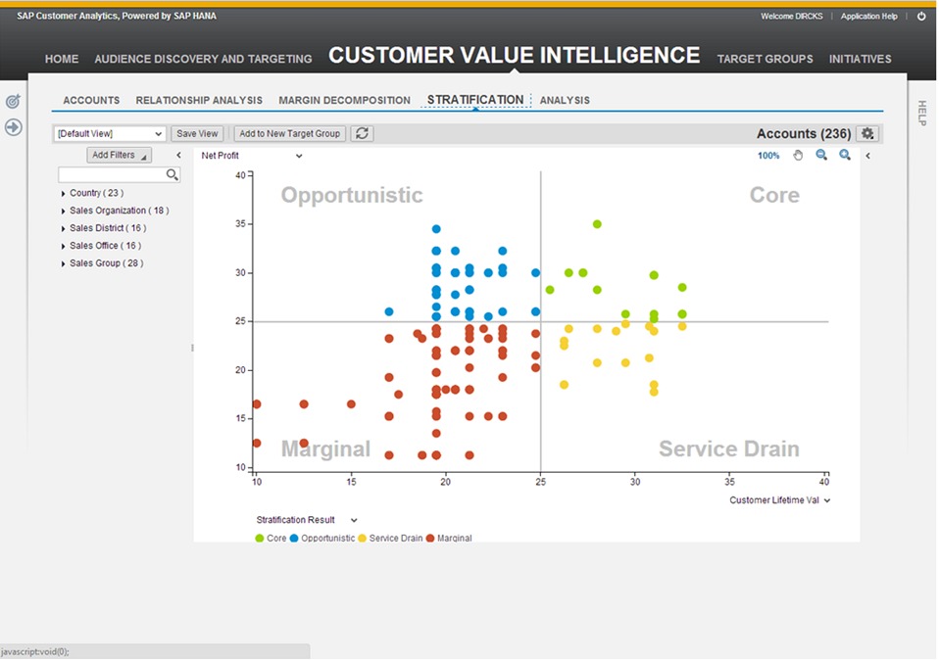The width and height of the screenshot is (939, 660).
Task: Collapse the filter panel chevron
Action: click(178, 155)
